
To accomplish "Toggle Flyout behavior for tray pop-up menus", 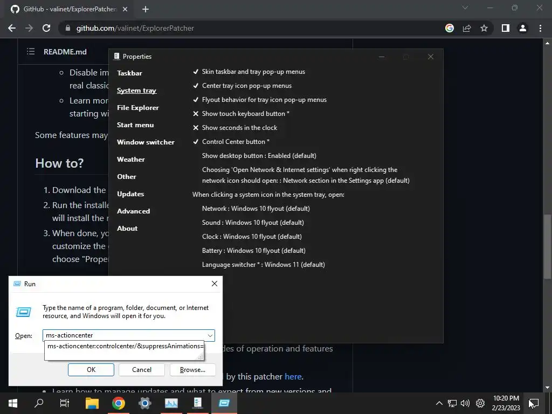I will coord(260,100).
